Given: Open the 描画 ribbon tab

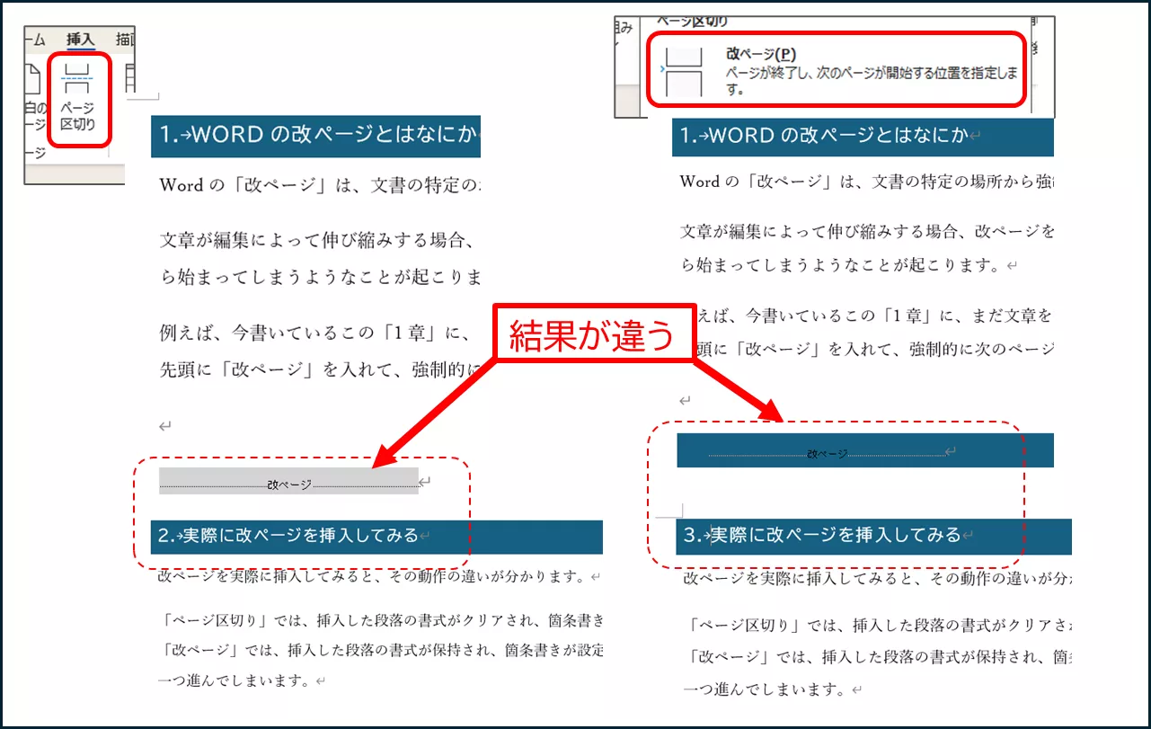Looking at the screenshot, I should [126, 40].
